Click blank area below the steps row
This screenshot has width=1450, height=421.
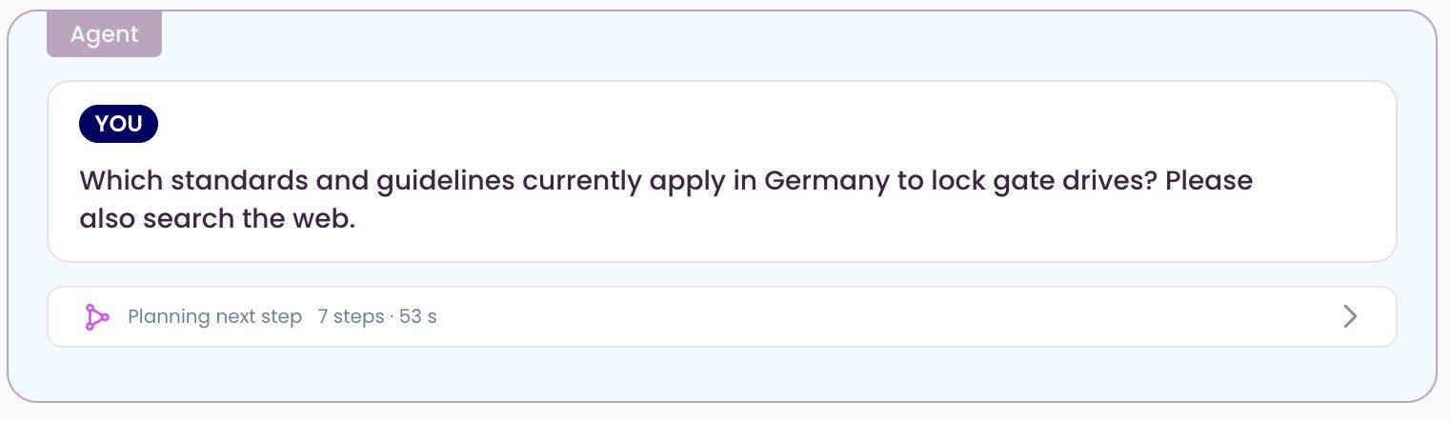tap(722, 373)
